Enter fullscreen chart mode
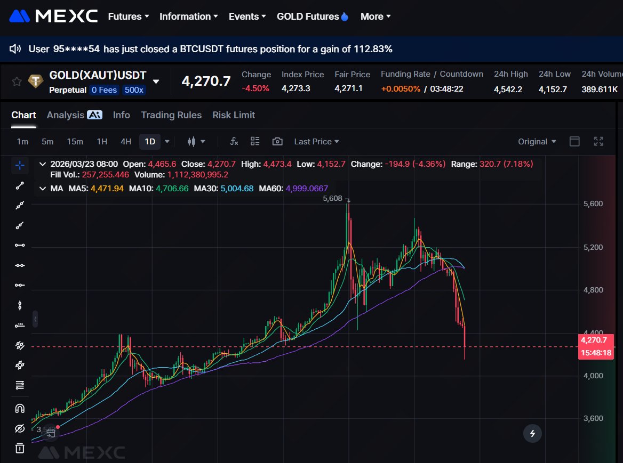Screen dimensions: 623x463 598,141
